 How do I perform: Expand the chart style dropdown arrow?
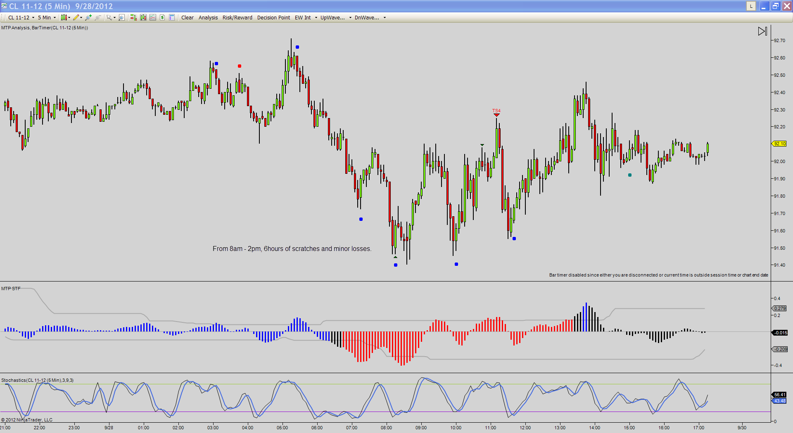point(69,17)
